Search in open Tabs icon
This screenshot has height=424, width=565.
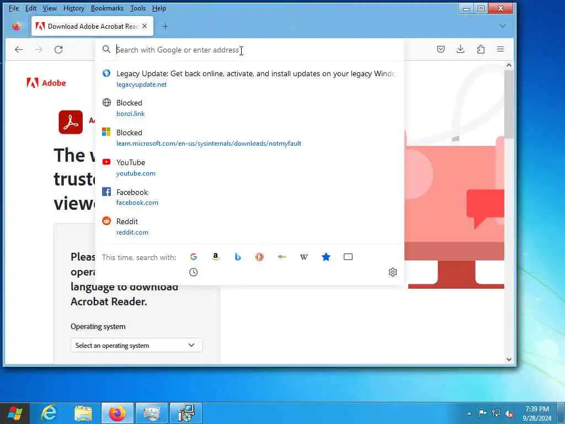pos(348,257)
